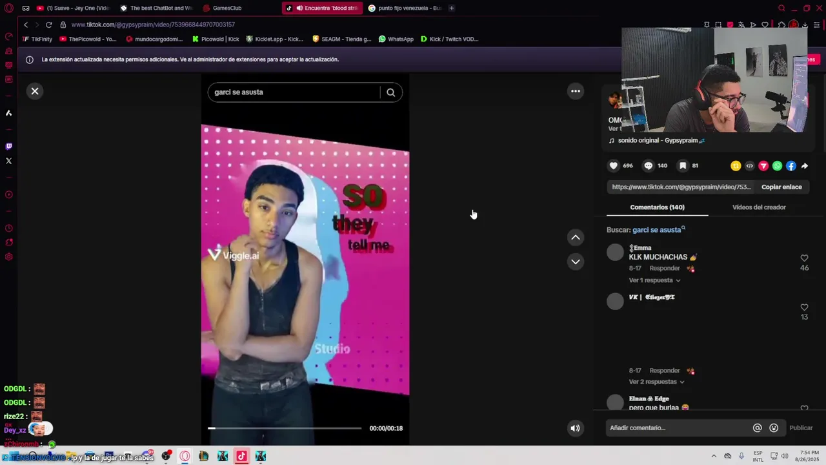Open the Kick / Twitch VOD bookmark
The width and height of the screenshot is (826, 465).
(449, 39)
